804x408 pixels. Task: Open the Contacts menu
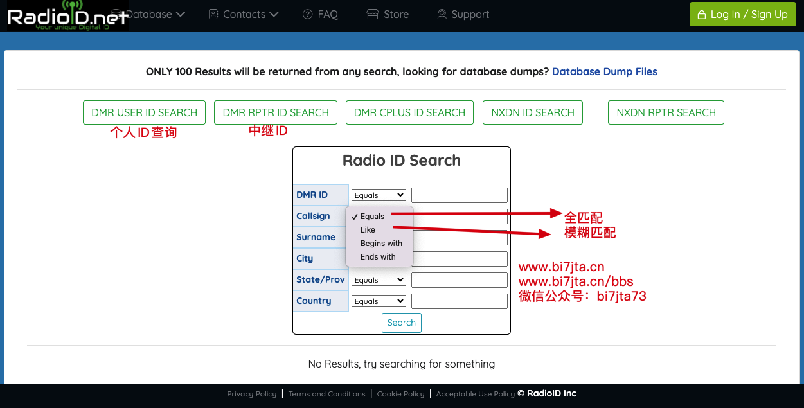coord(244,14)
